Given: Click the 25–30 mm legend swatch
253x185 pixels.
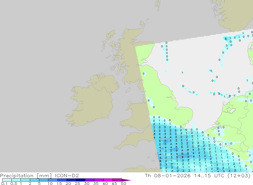Looking at the screenshot, I should pos(80,180).
